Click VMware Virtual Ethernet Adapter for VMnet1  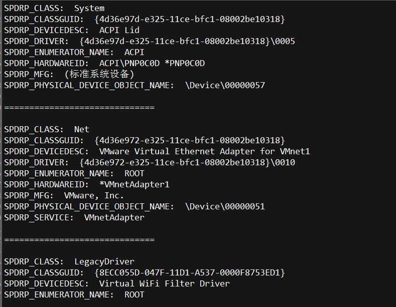pyautogui.click(x=205, y=151)
